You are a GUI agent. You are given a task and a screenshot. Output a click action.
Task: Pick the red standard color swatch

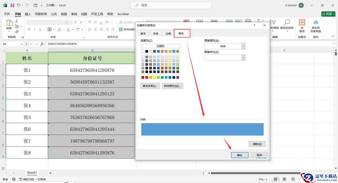(x=147, y=77)
